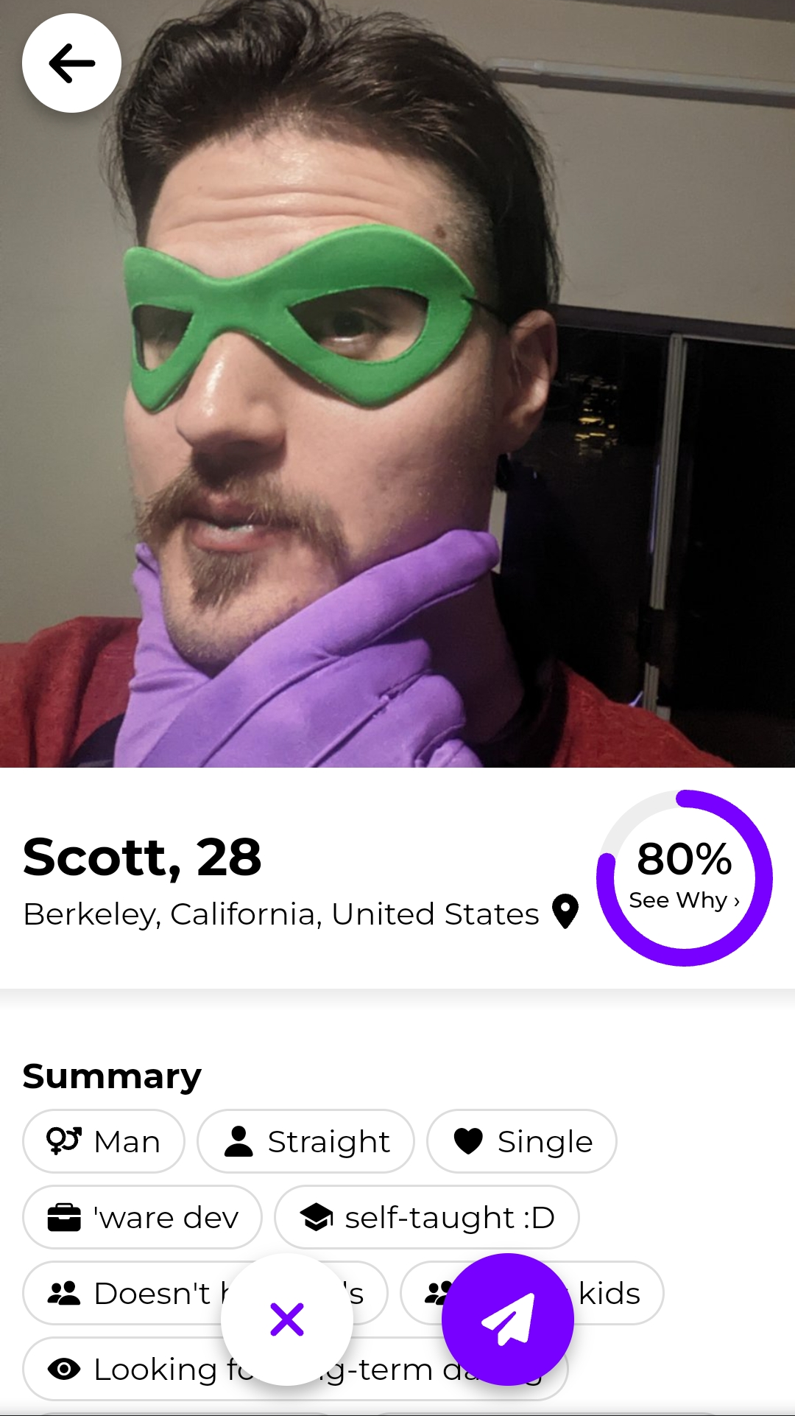Open the See Why match explanation

click(x=684, y=900)
